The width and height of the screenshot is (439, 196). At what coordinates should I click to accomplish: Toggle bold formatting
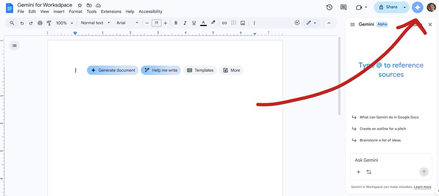pyautogui.click(x=176, y=23)
